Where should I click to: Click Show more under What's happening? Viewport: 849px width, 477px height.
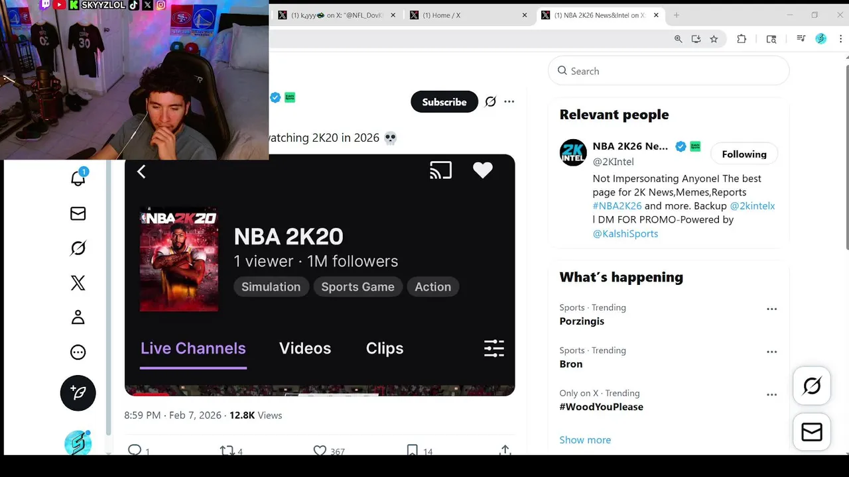[585, 440]
